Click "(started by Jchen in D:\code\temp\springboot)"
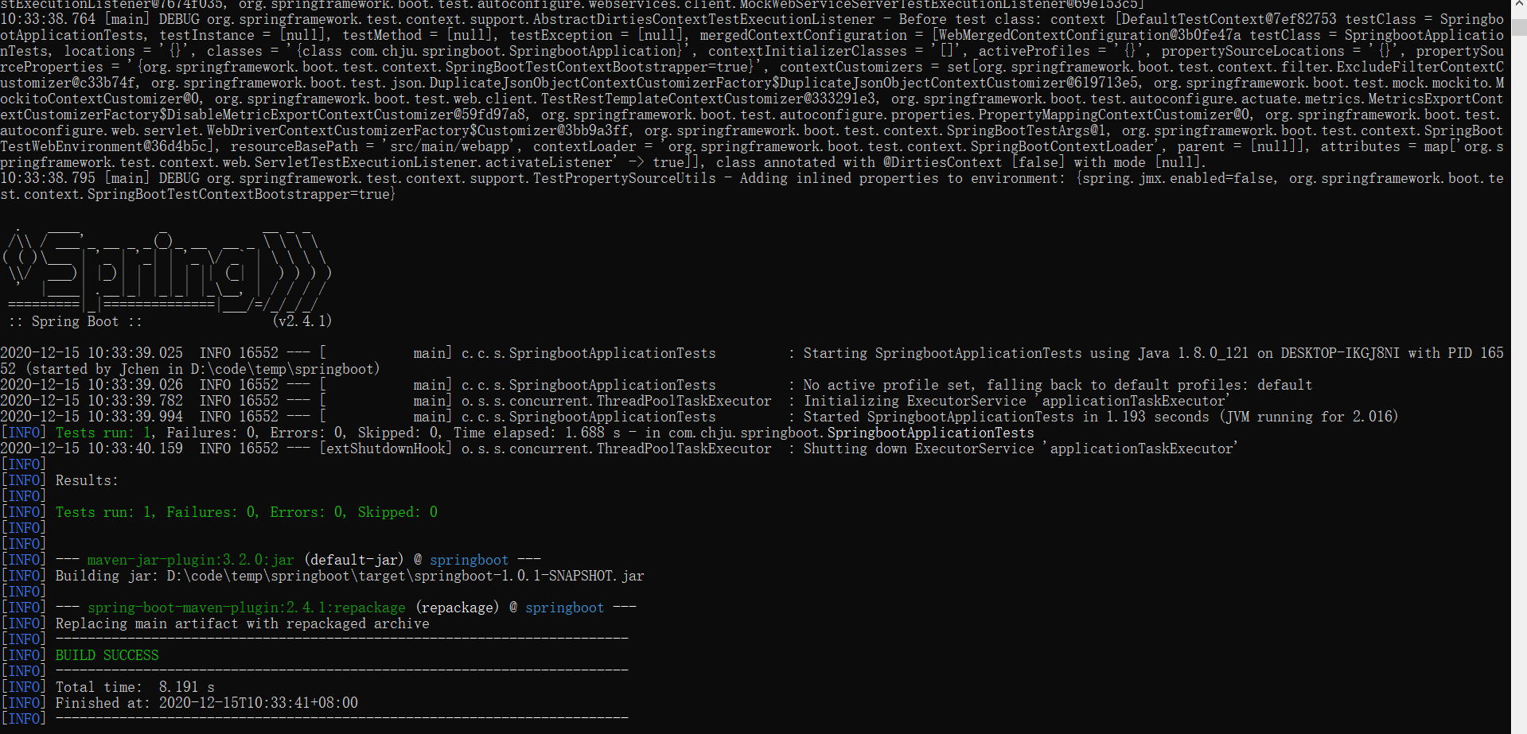This screenshot has width=1527, height=734. [203, 369]
